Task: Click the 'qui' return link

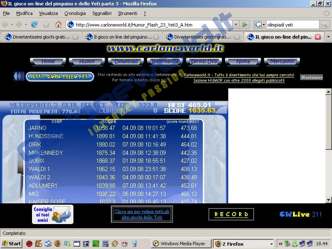Action: coord(164,80)
